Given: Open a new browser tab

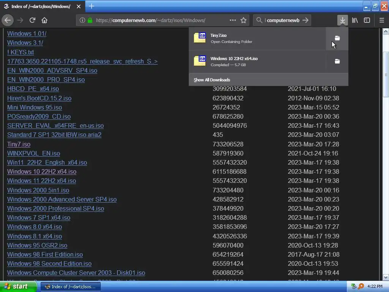Looking at the screenshot, I should click(91, 6).
